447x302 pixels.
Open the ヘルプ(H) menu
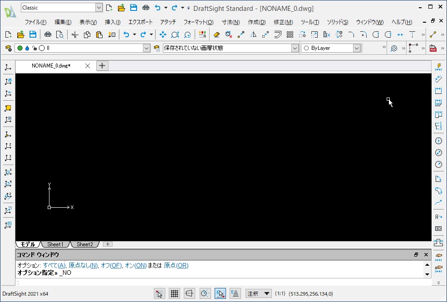point(402,22)
